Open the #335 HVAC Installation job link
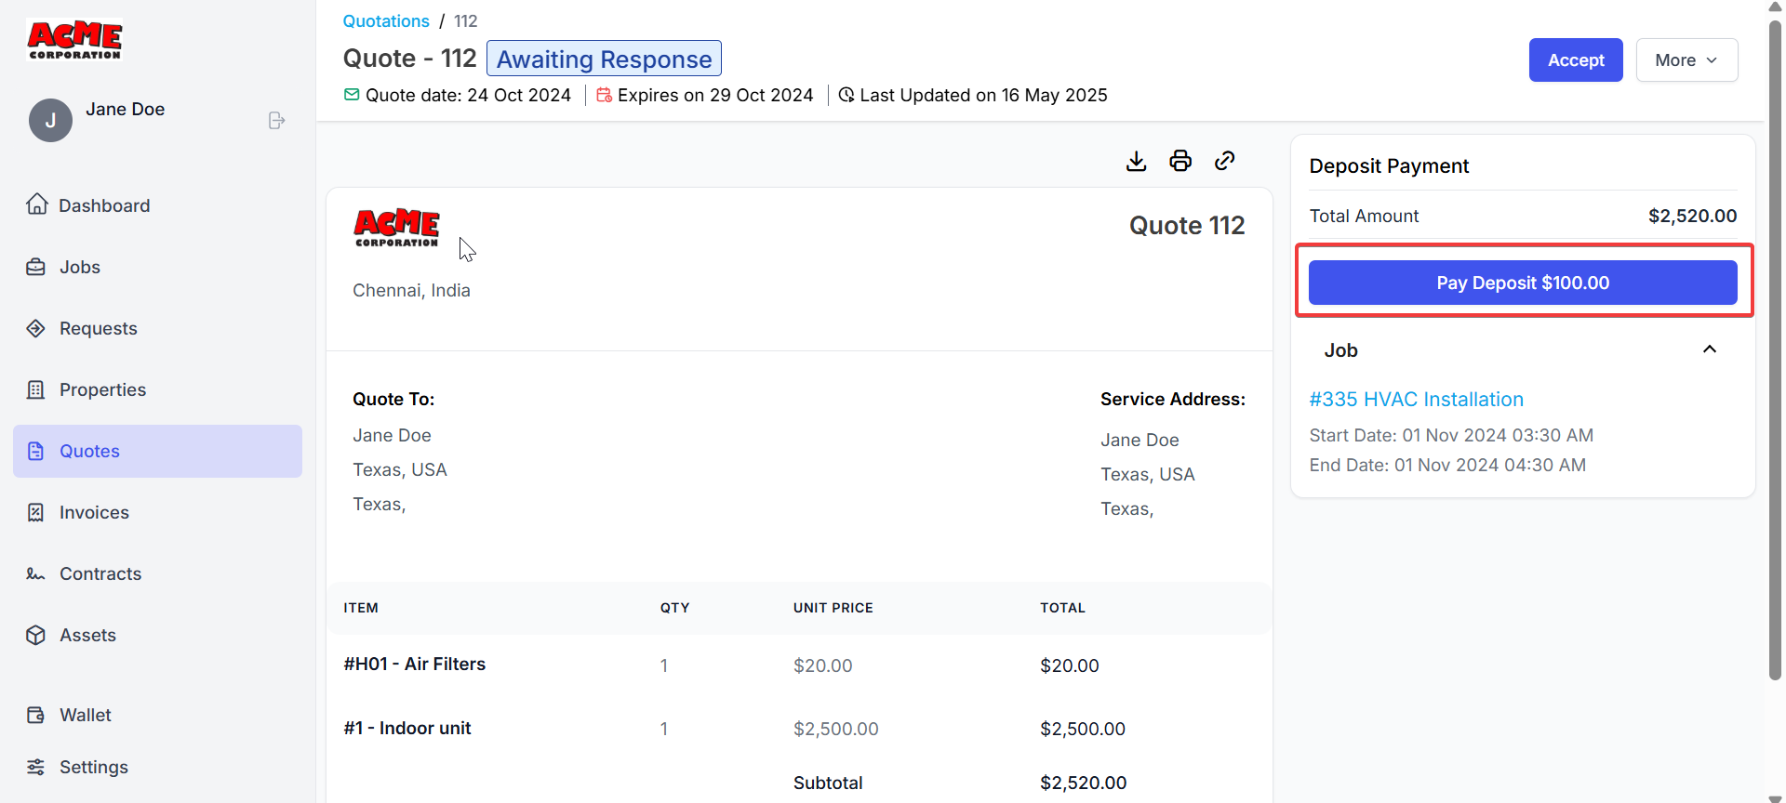 point(1416,400)
